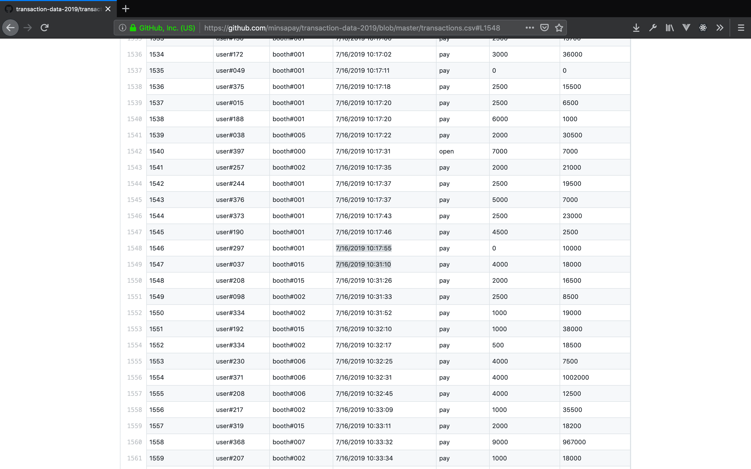751x469 pixels.
Task: Show the library bookshelf icon
Action: tap(669, 28)
